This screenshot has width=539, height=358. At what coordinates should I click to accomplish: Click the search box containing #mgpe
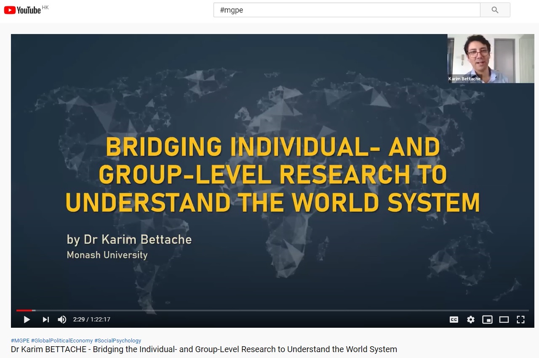click(x=346, y=10)
